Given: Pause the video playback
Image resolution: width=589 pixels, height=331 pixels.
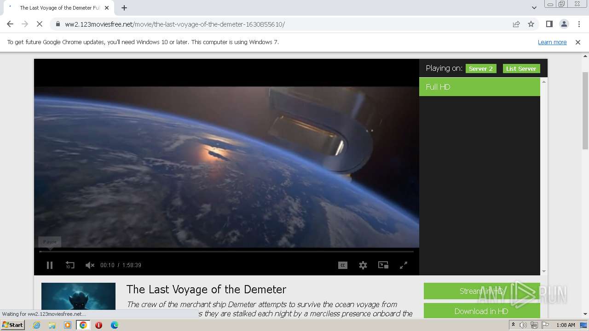Looking at the screenshot, I should (x=50, y=265).
